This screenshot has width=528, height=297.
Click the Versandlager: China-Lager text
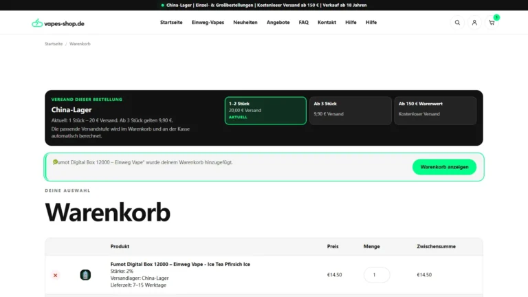coord(140,278)
